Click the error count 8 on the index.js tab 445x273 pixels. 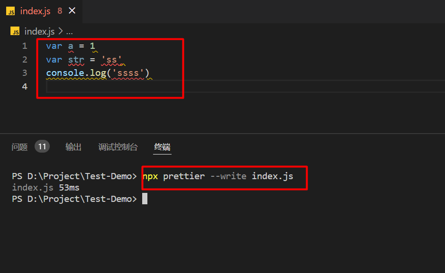click(60, 11)
